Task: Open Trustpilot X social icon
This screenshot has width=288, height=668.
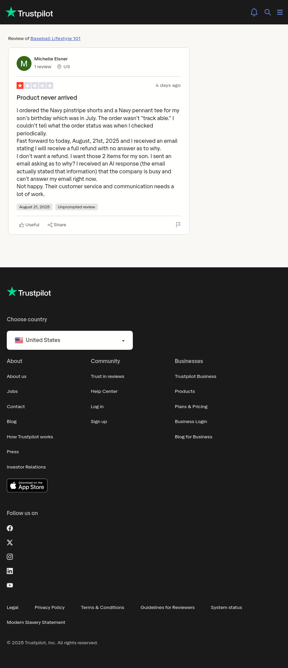Action: [x=10, y=542]
